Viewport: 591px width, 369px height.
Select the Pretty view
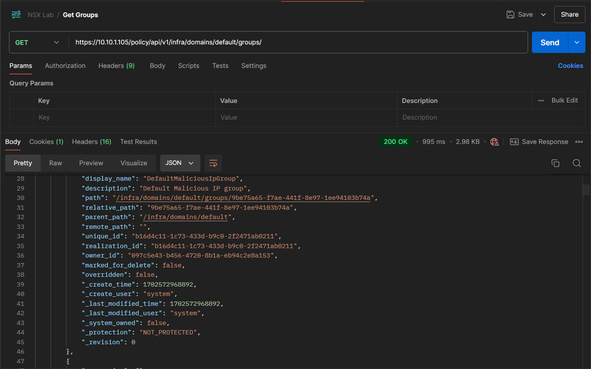click(x=23, y=163)
